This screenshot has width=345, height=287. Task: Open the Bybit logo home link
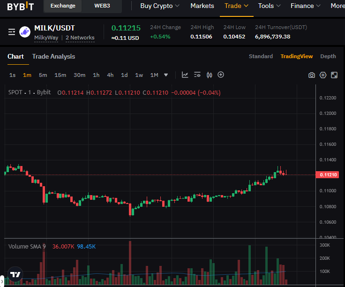tap(21, 6)
